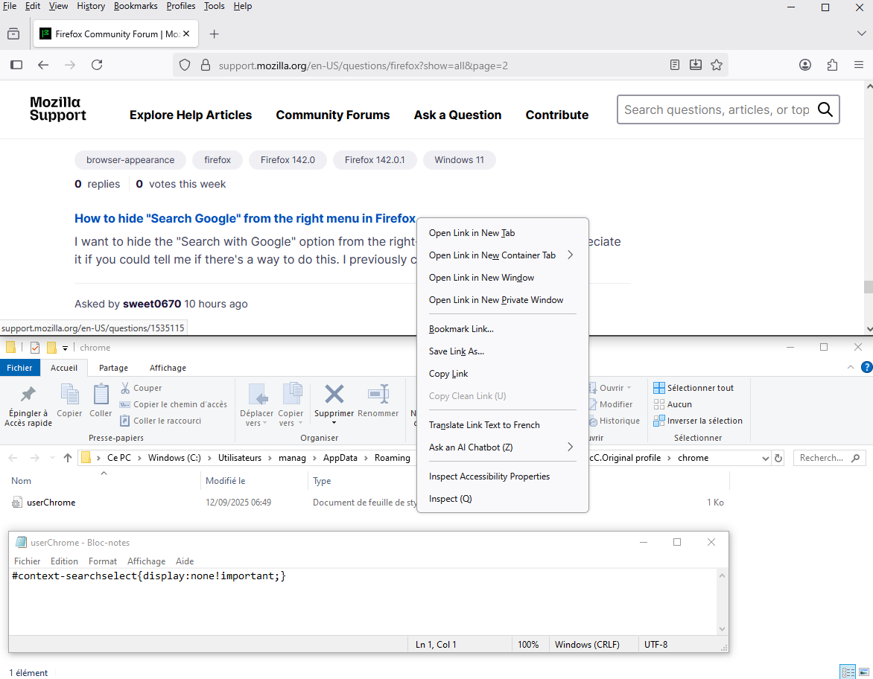Open the Firefox extensions puzzle icon
Viewport: 873px width, 679px height.
tap(832, 65)
